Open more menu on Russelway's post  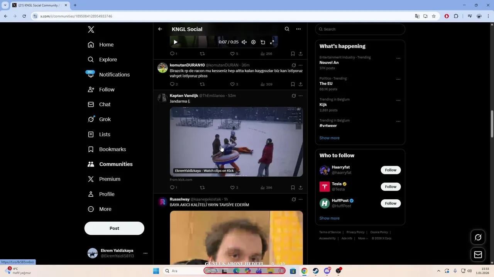click(x=301, y=199)
